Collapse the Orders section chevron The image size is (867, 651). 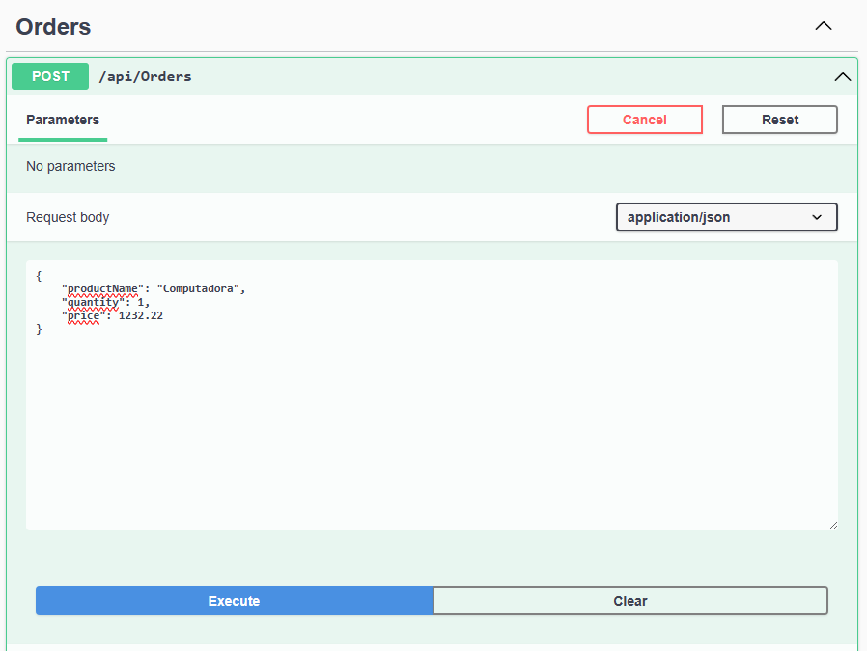824,26
